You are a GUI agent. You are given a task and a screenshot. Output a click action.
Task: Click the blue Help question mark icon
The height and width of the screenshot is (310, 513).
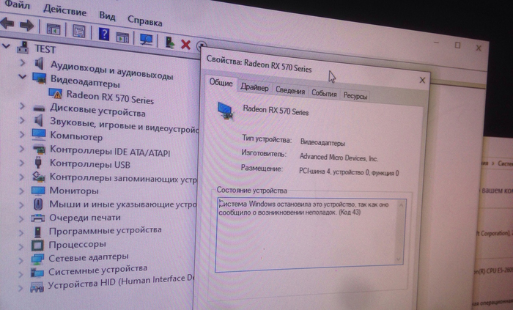coord(104,33)
